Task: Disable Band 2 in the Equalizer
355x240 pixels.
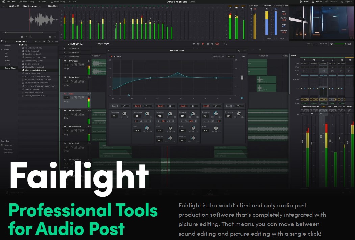Action: [x=138, y=106]
